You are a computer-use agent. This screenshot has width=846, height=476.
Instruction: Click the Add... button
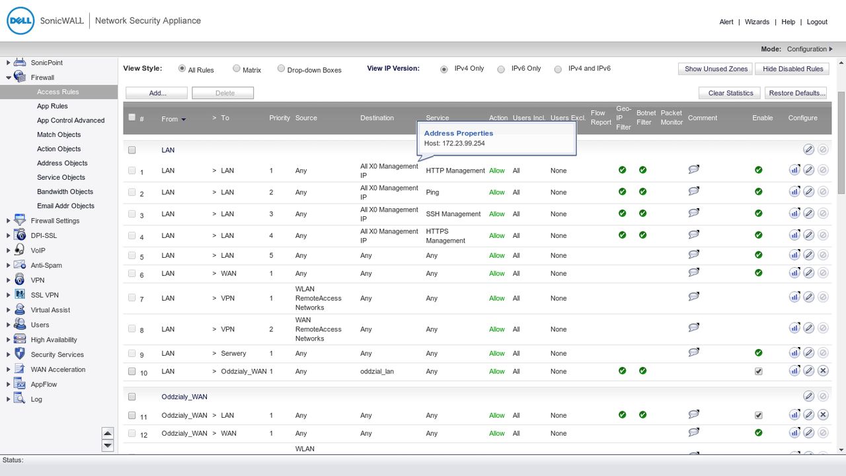[157, 93]
